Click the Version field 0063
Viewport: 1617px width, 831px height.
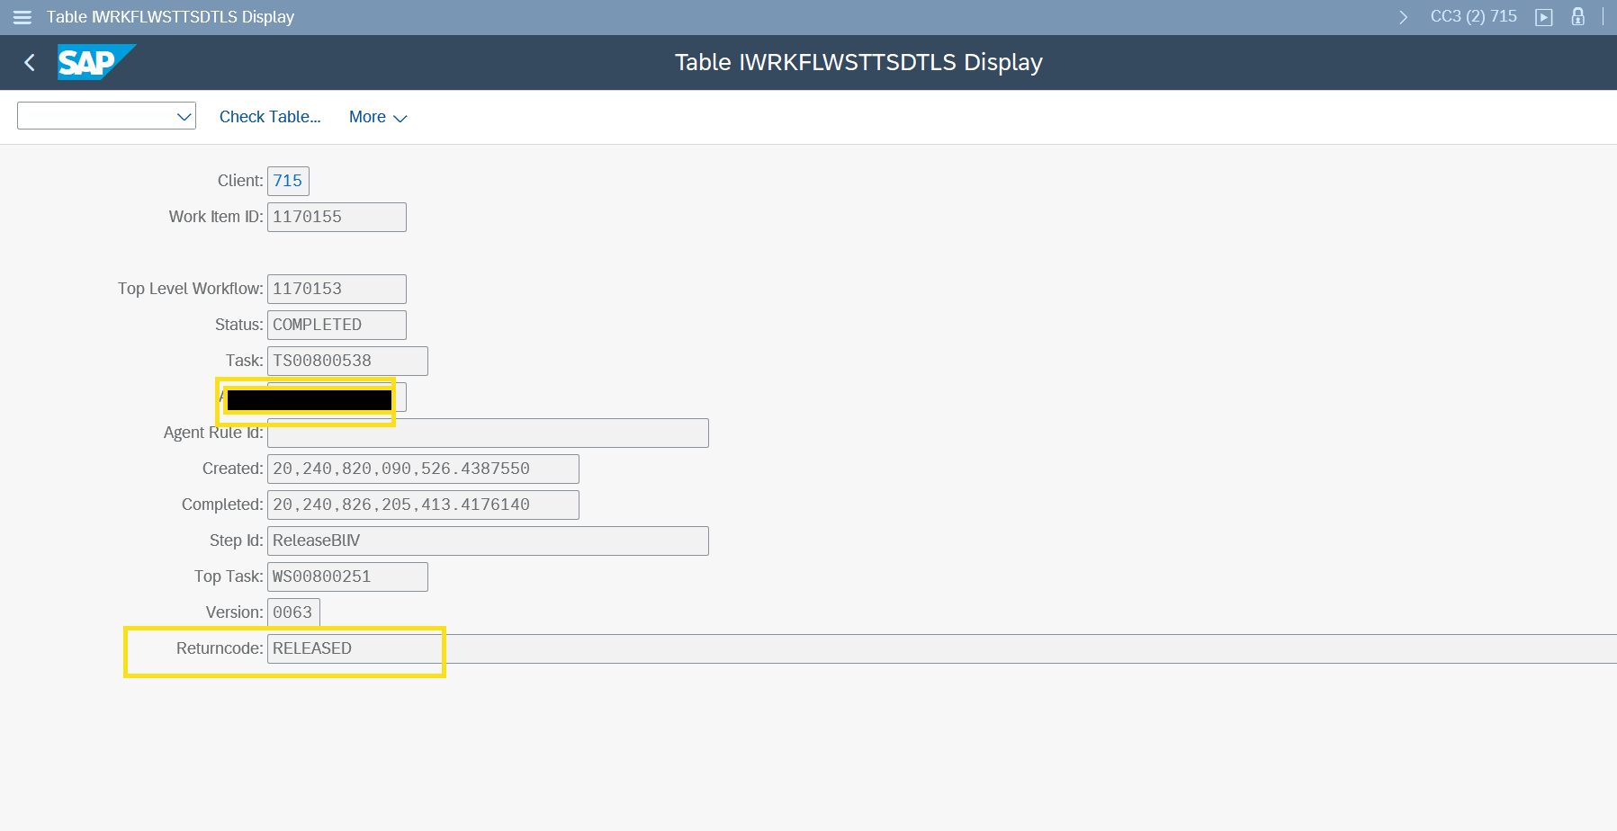(293, 612)
